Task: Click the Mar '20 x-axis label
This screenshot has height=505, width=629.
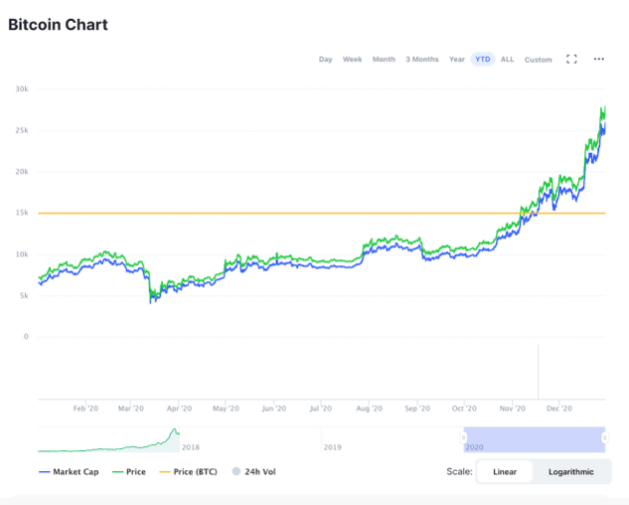Action: coord(131,408)
